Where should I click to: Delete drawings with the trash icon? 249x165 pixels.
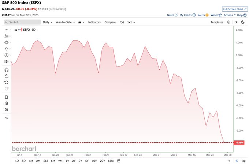point(6,97)
